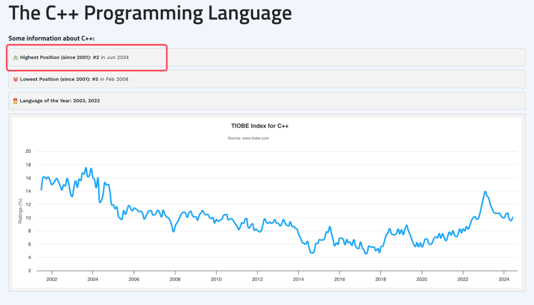Click chart title 'TIOBE Index for C++'

point(260,126)
